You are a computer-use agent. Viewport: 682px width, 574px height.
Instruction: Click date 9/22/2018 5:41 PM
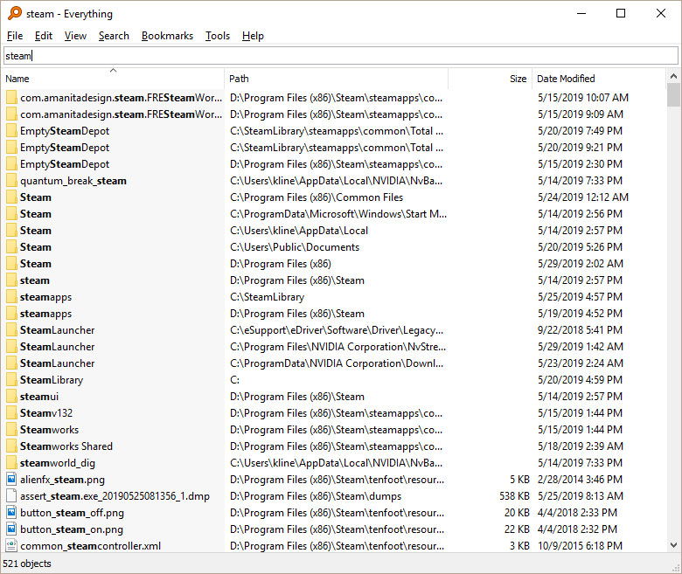click(x=580, y=330)
